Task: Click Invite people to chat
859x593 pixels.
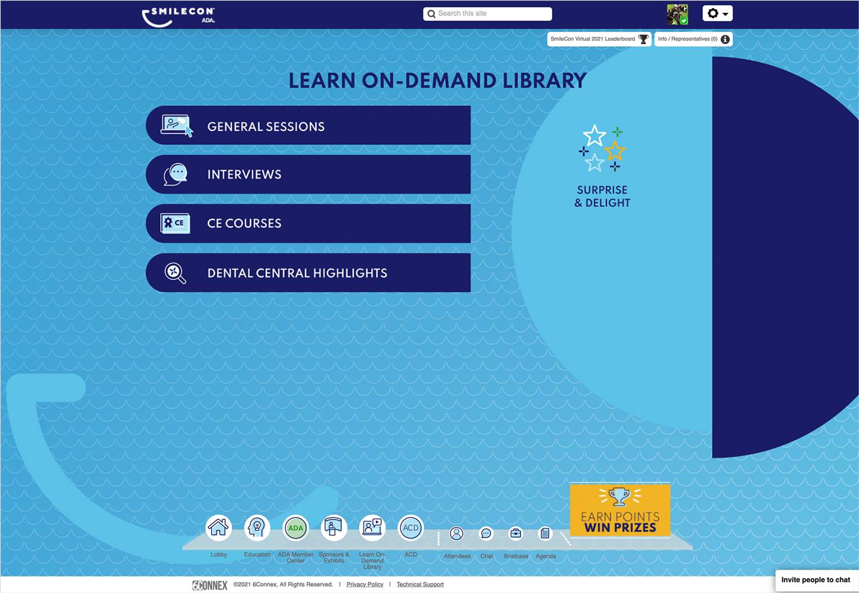Action: pyautogui.click(x=815, y=580)
